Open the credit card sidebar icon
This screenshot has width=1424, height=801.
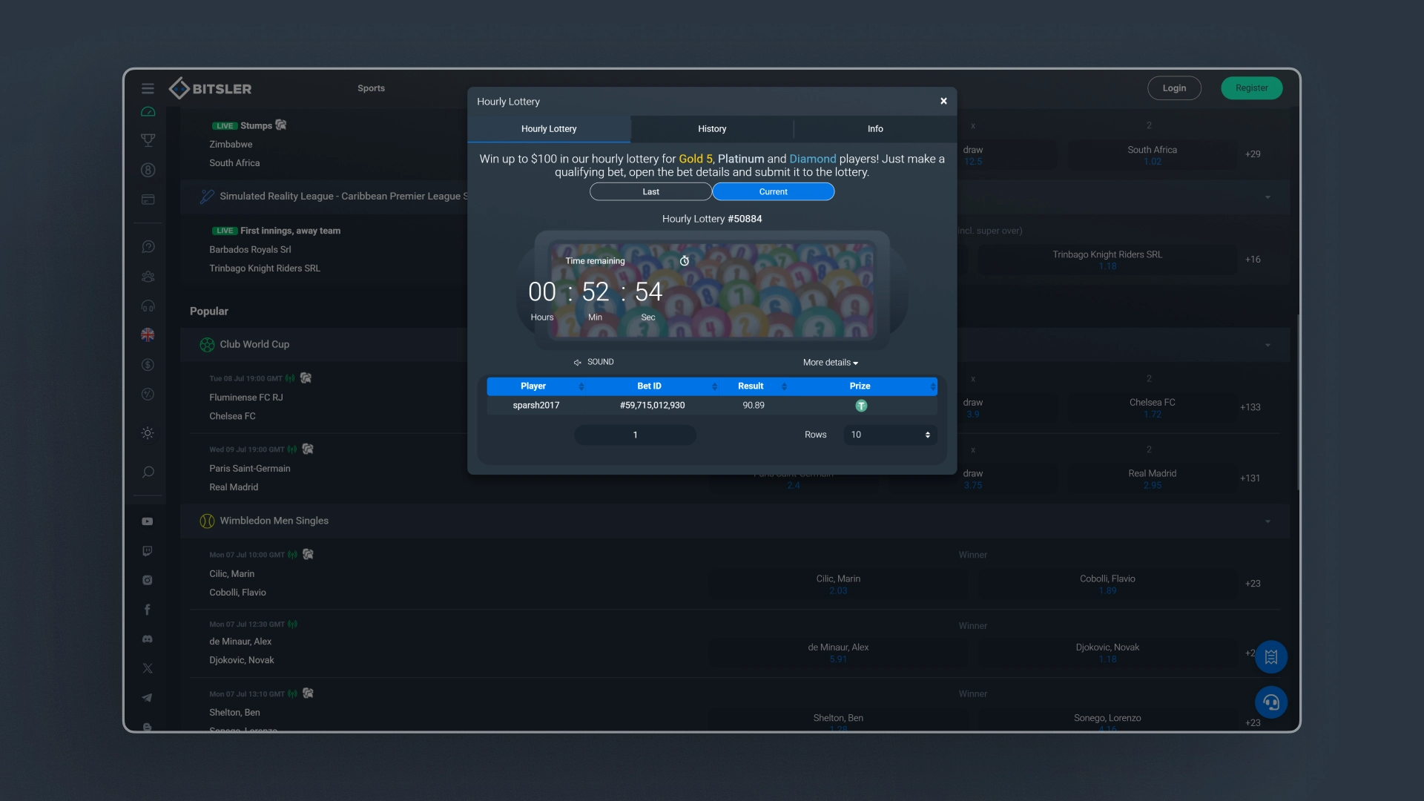(148, 200)
